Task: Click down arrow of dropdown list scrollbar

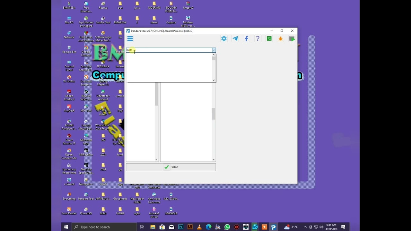Action: 214,80
